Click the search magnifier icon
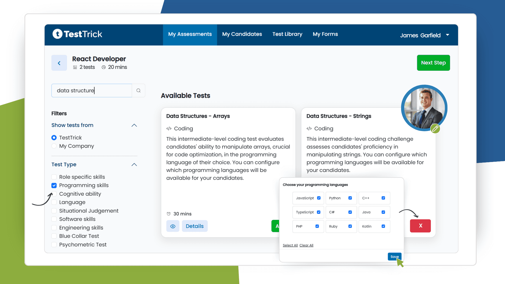The width and height of the screenshot is (505, 284). pyautogui.click(x=138, y=90)
